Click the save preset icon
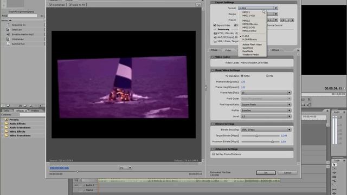The image size is (347, 195). pos(282,20)
